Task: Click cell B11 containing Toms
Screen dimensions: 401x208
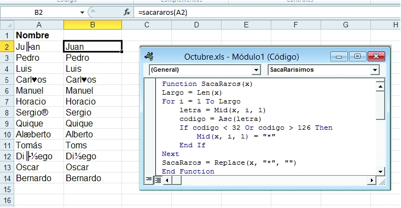Action: (x=93, y=146)
